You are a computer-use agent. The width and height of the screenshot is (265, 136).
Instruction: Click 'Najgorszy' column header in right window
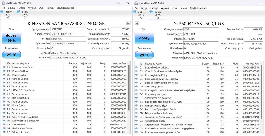point(218,63)
